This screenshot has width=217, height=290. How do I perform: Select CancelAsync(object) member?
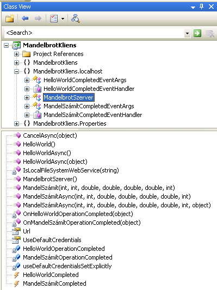point(50,135)
